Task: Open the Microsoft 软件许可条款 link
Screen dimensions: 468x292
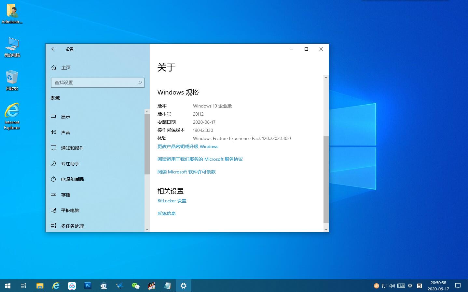Action: pos(186,172)
